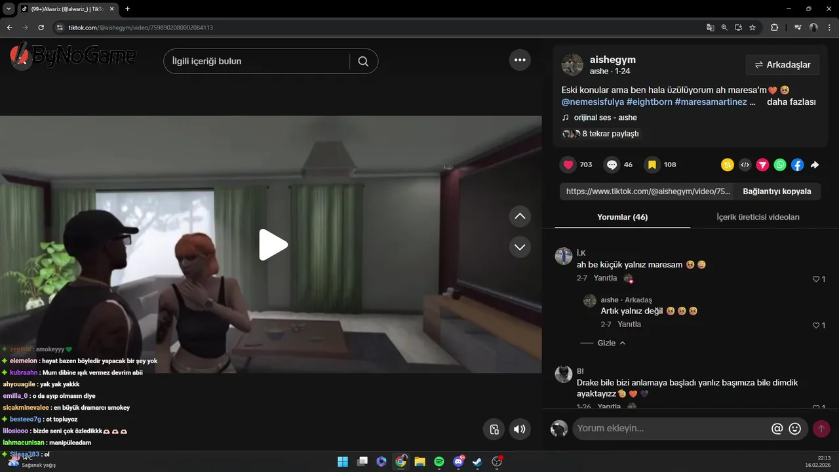Open the Extensions puzzle icon

[x=775, y=28]
